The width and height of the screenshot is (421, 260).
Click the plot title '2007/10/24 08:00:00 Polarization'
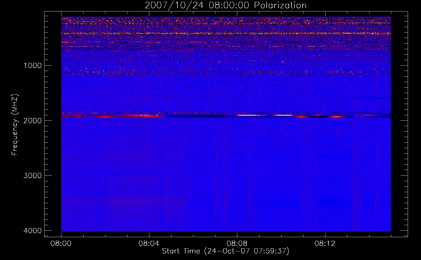point(226,5)
